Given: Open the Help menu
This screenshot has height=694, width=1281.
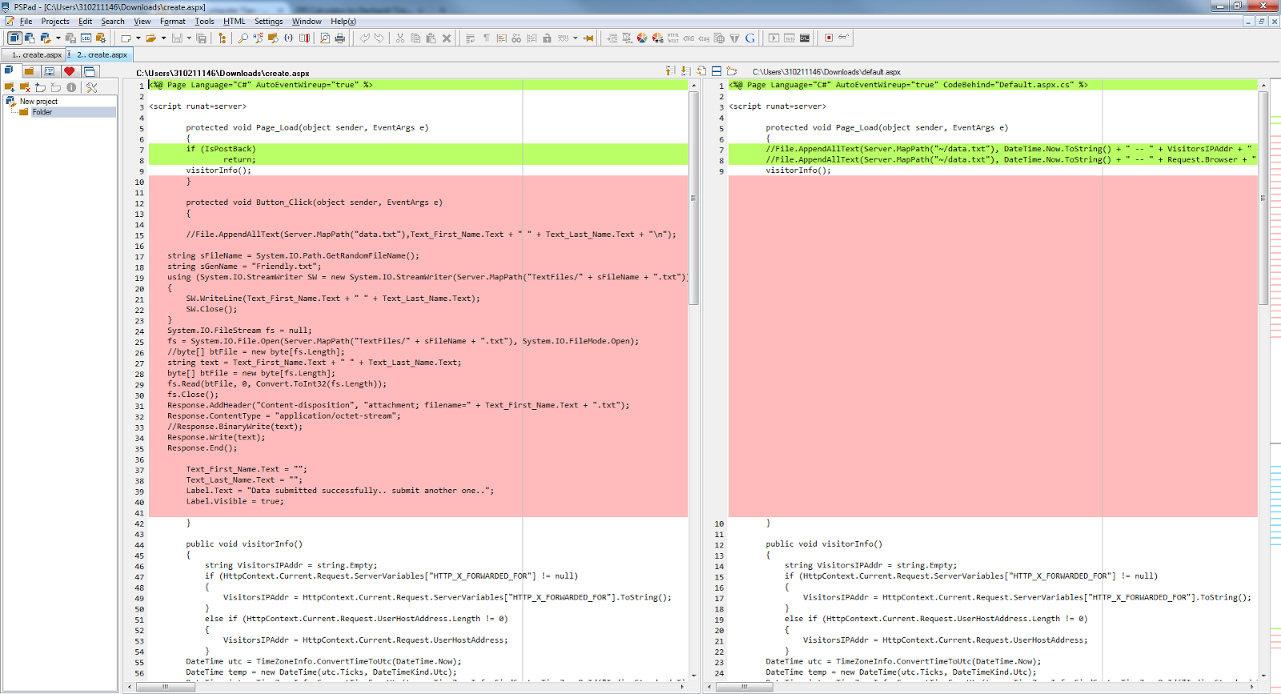Looking at the screenshot, I should (343, 22).
